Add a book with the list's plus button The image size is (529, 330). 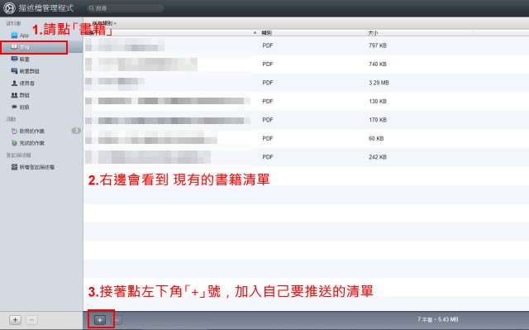click(x=100, y=320)
